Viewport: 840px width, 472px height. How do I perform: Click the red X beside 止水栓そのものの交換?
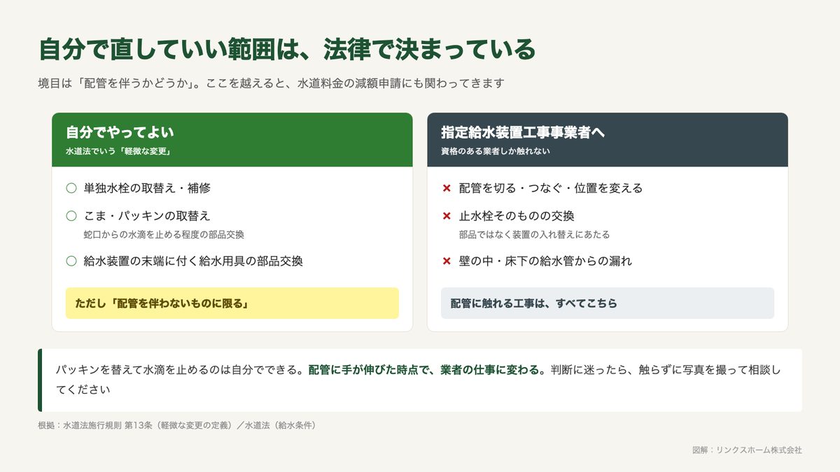447,216
